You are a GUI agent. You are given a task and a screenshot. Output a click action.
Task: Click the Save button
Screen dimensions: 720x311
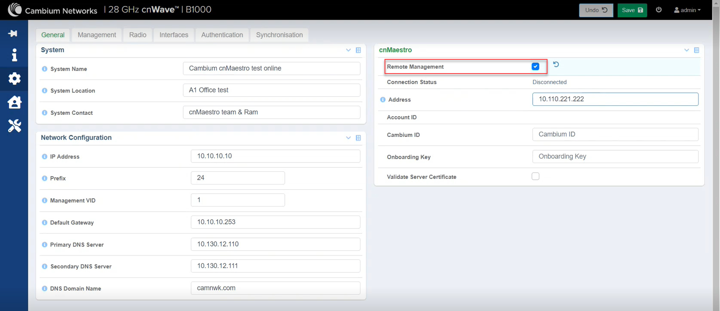coord(632,10)
